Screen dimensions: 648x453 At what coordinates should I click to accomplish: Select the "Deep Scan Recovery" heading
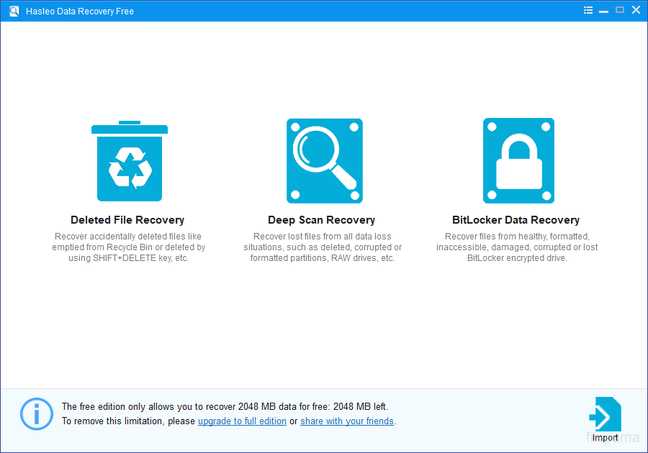pos(321,220)
